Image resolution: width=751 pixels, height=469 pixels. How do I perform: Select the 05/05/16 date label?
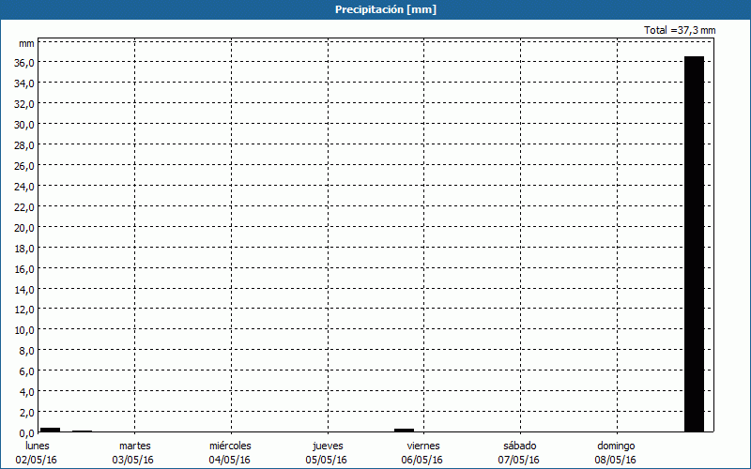(x=327, y=460)
